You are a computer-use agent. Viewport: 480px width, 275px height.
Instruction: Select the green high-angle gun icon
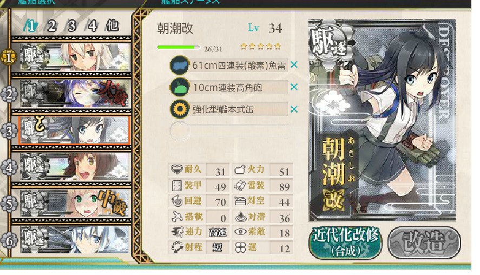[x=179, y=87]
